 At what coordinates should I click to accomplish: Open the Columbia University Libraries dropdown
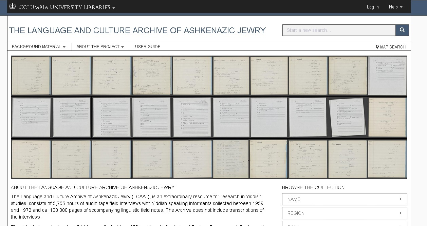67,7
